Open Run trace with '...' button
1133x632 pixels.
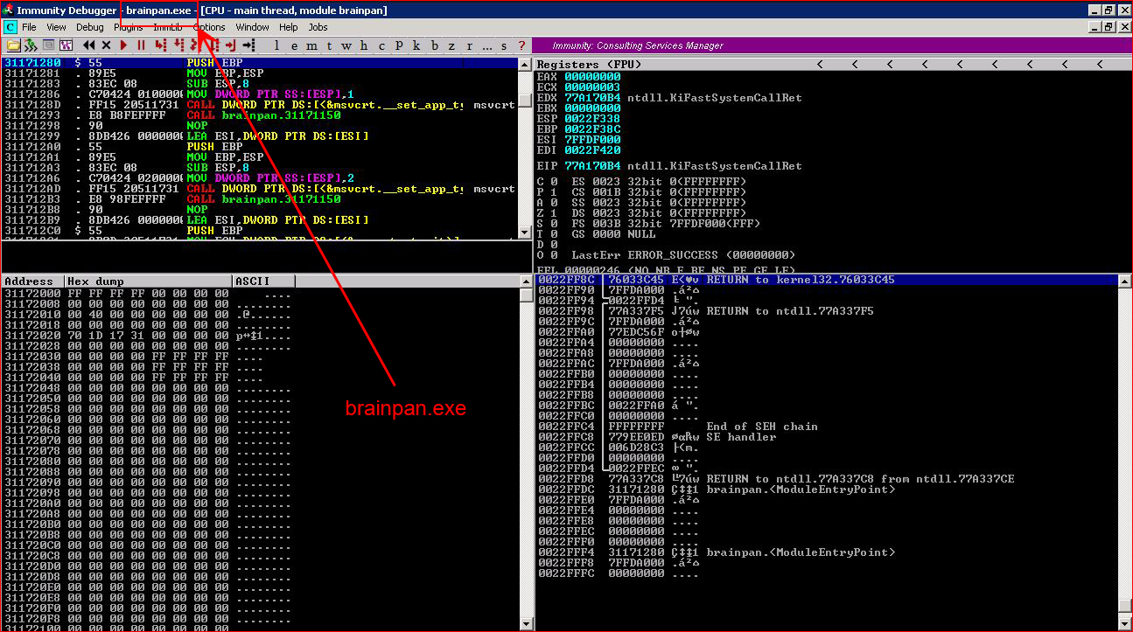pyautogui.click(x=486, y=45)
